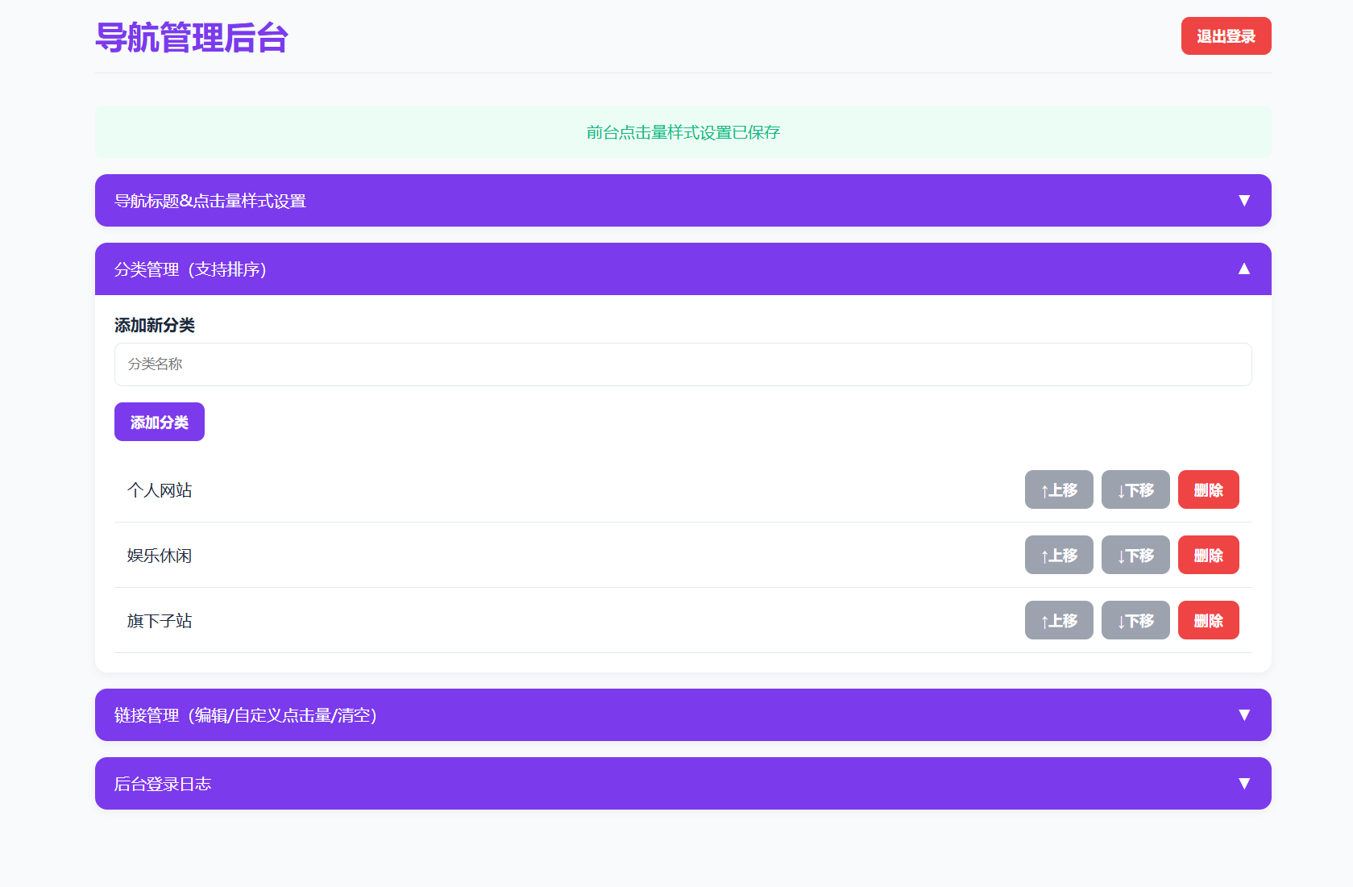Delete the 旗下子站 category
The height and width of the screenshot is (887, 1353).
tap(1208, 620)
